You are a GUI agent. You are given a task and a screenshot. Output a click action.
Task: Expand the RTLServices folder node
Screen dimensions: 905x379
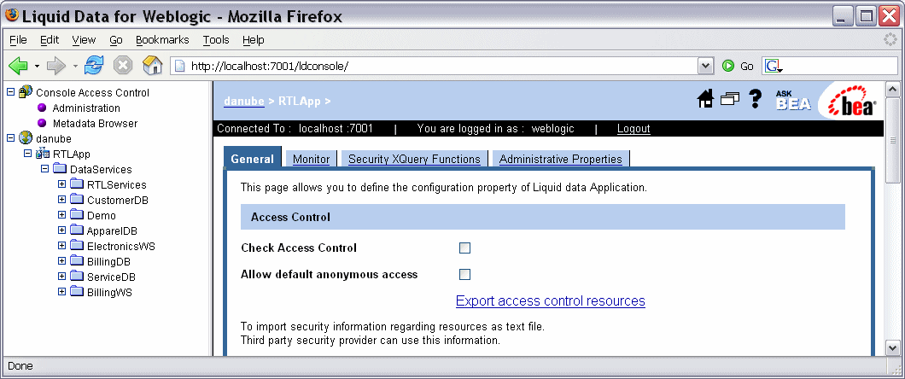pyautogui.click(x=62, y=184)
